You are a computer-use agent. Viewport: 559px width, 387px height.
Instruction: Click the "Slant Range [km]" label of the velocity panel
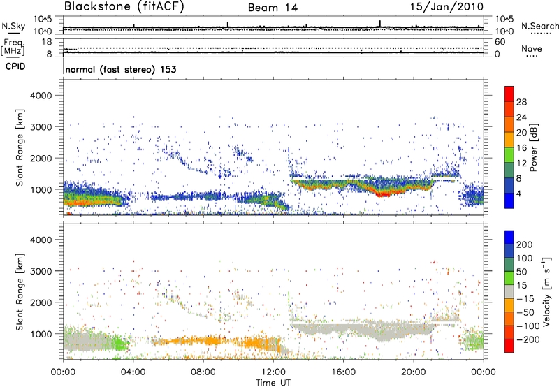(20, 292)
